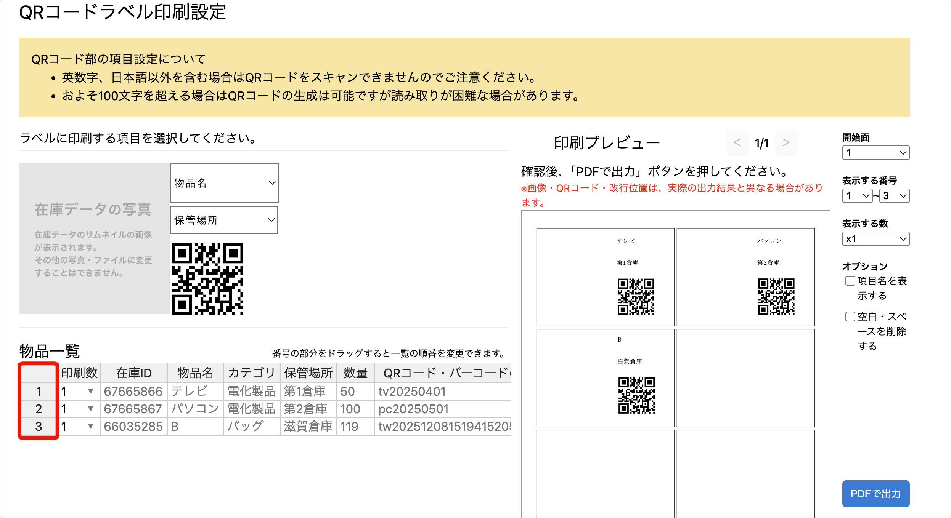951x518 pixels.
Task: Click the 第1倉庫 cell in the table
Action: point(308,391)
